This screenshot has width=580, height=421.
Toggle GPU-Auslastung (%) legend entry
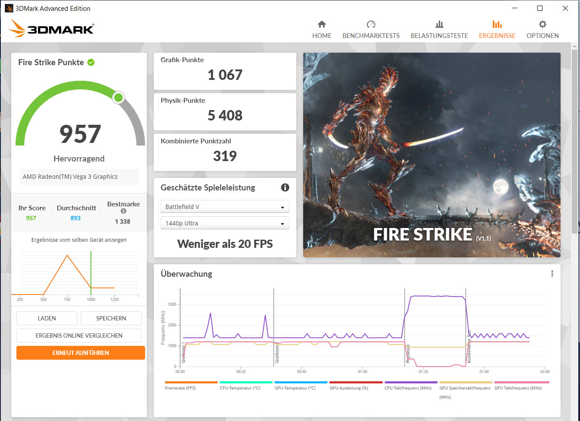point(356,386)
